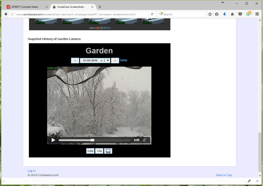This screenshot has height=186, width=263.
Task: Open the Firefox downloads arrow
Action: point(225,14)
